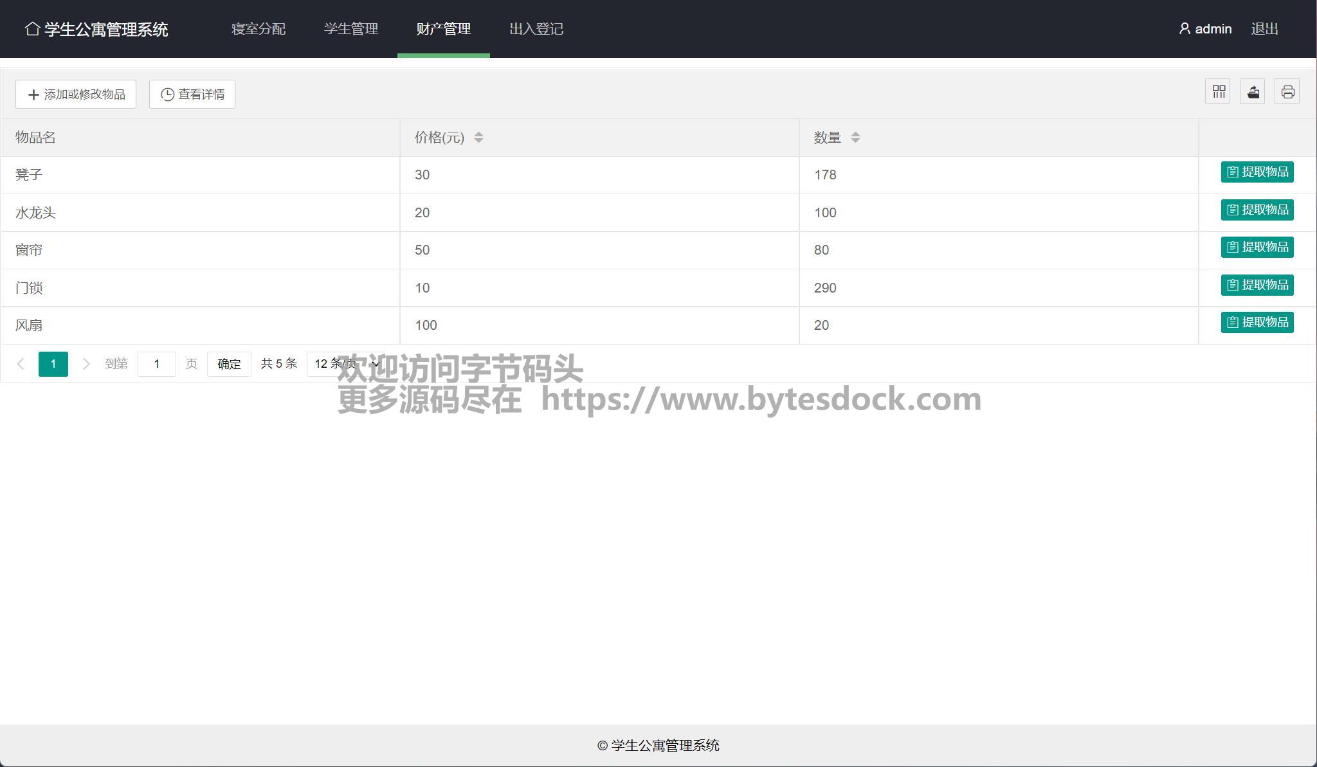
Task: Click the 添加或修改物品 button
Action: [x=76, y=95]
